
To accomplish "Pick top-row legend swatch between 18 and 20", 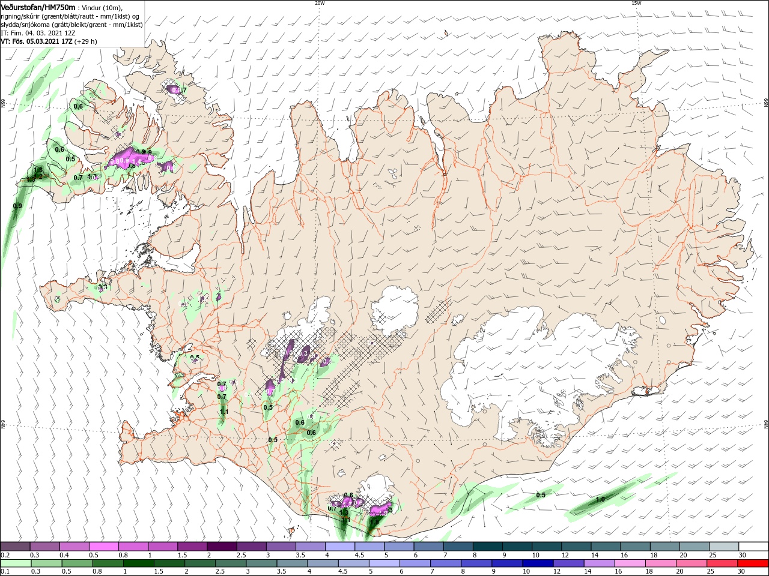I will pos(664,547).
